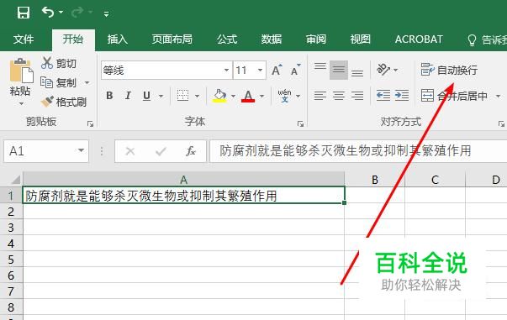Increase font size with larger A icon
Screen dimensions: 507x320
click(277, 70)
